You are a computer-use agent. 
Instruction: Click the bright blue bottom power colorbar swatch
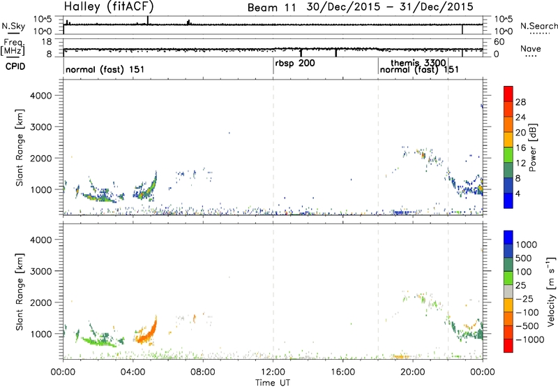(508, 201)
